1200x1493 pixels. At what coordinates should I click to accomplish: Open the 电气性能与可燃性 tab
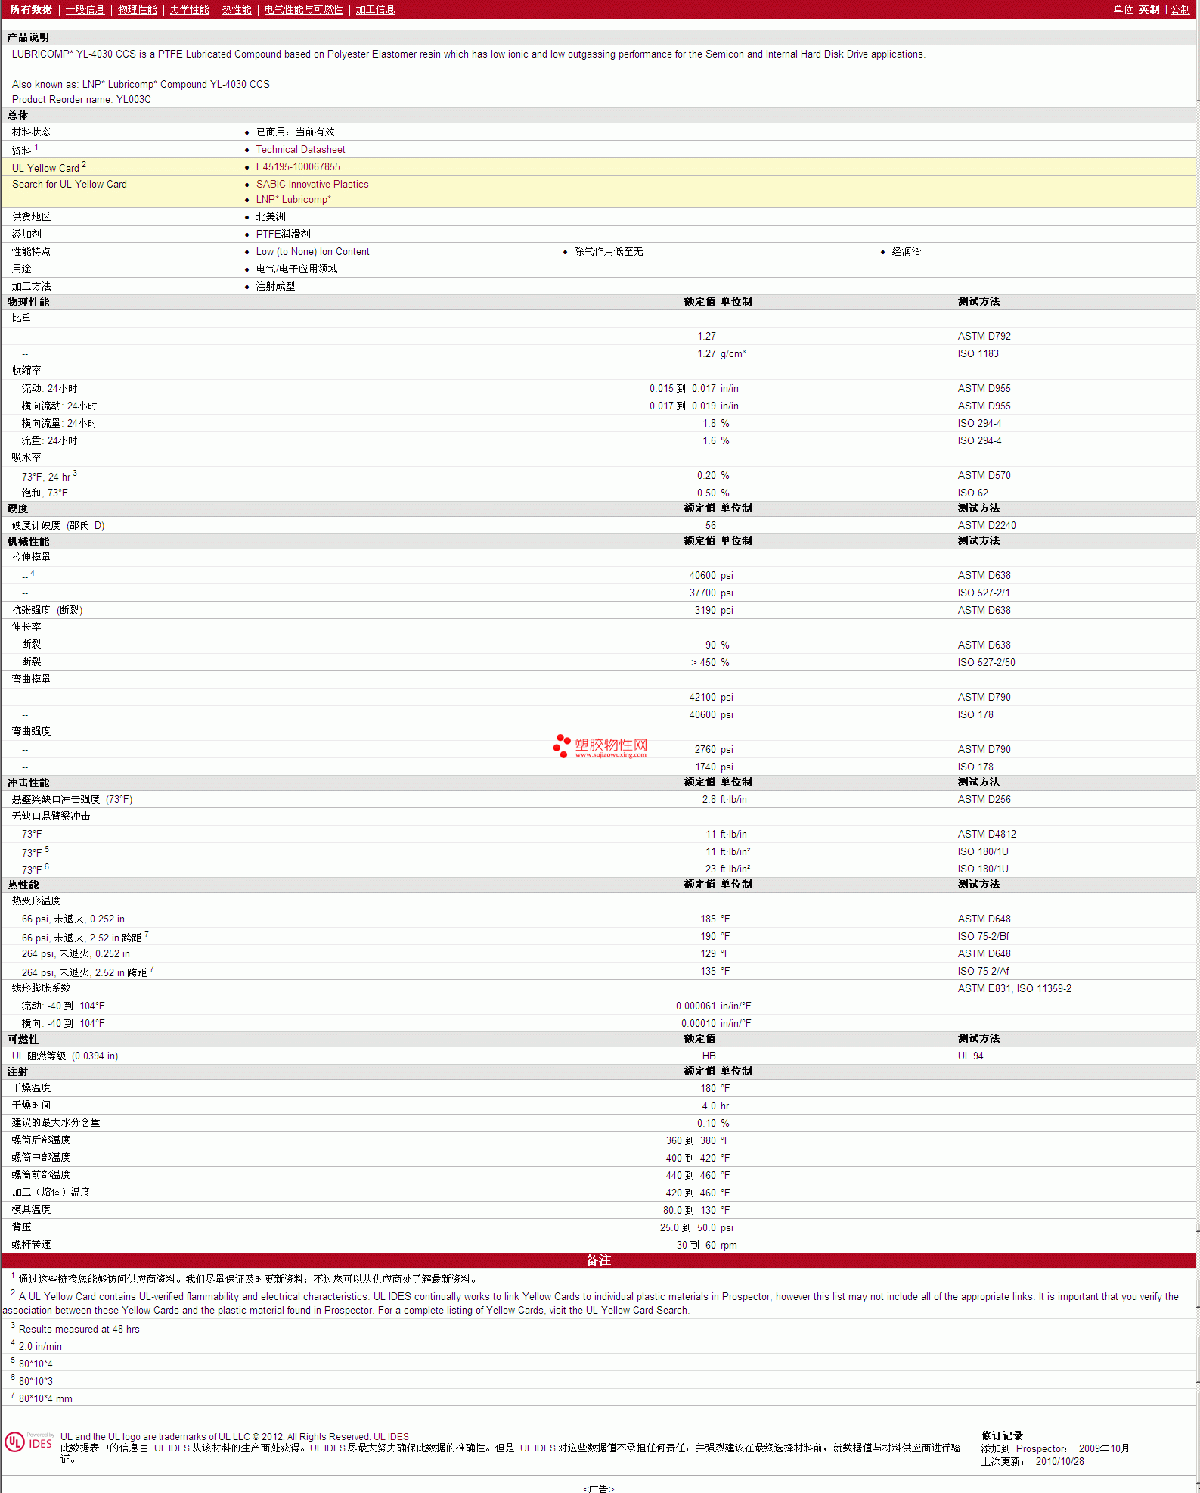click(304, 9)
